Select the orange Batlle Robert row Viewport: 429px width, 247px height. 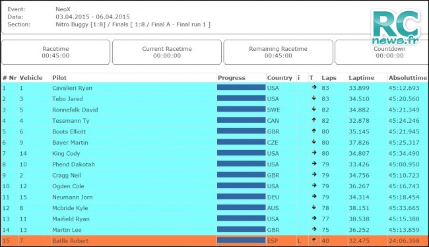point(214,240)
